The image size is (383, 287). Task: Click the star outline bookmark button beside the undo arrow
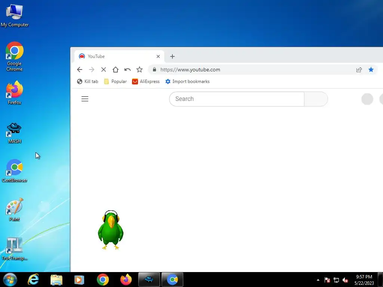coord(140,70)
